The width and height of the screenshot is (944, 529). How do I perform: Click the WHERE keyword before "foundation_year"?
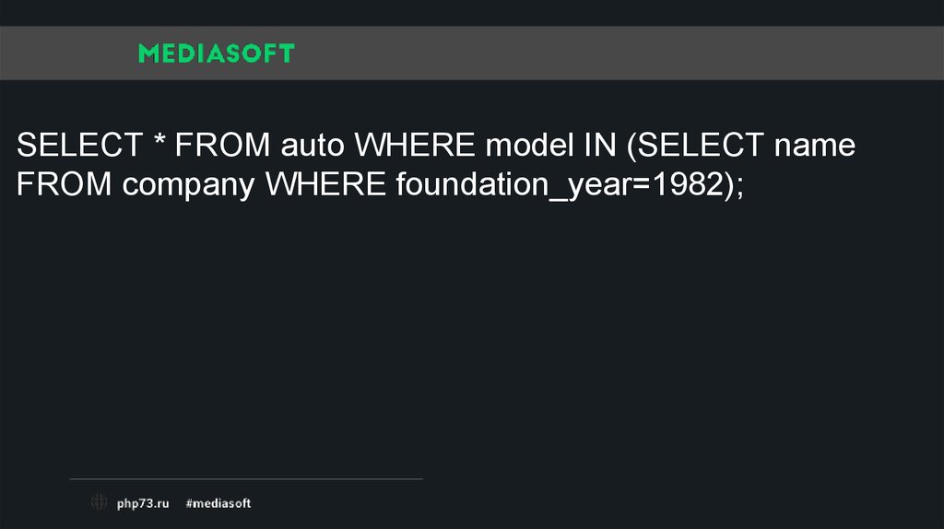tap(326, 186)
